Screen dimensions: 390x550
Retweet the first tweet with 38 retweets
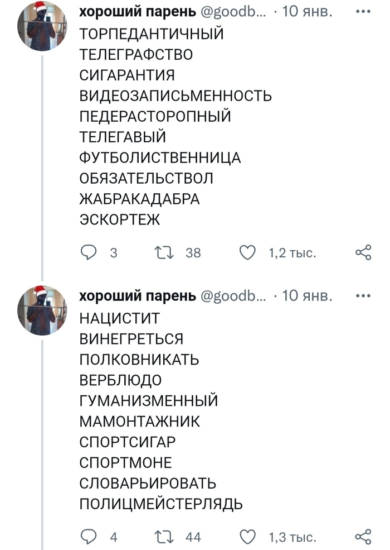tap(165, 253)
